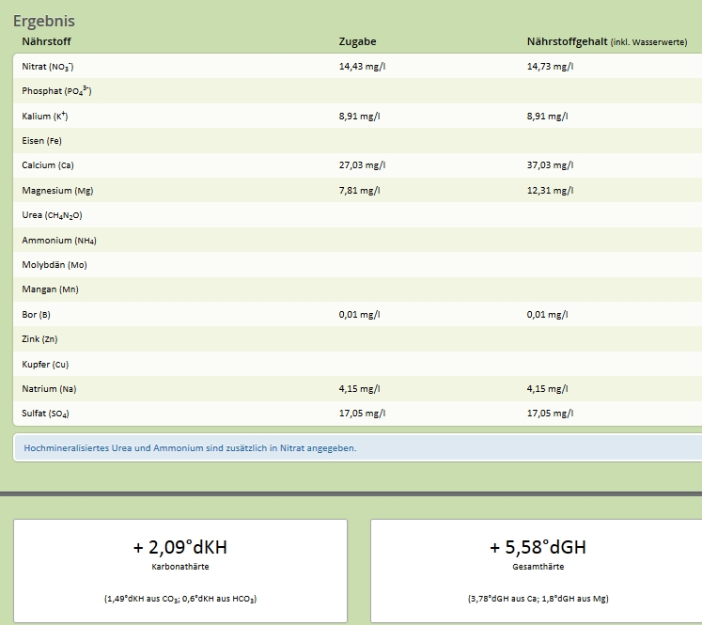Screen dimensions: 702x625
Task: Click Bor Zugabe value 0,01 mg/l
Action: click(359, 314)
